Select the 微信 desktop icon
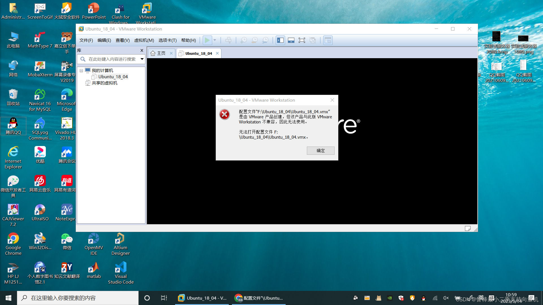 [67, 241]
